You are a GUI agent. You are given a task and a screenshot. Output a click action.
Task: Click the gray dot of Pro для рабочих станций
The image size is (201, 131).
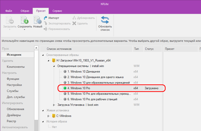[x=65, y=99]
